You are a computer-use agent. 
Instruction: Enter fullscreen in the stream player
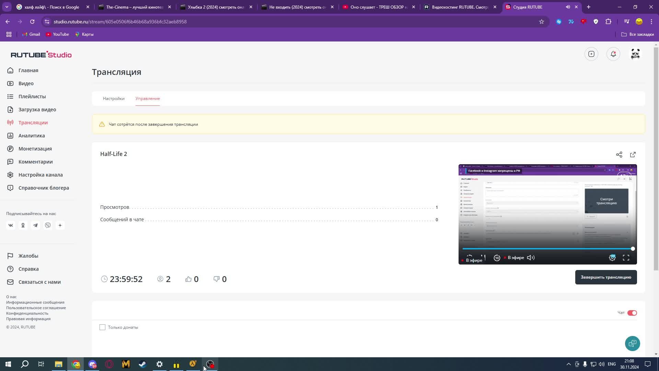point(626,258)
